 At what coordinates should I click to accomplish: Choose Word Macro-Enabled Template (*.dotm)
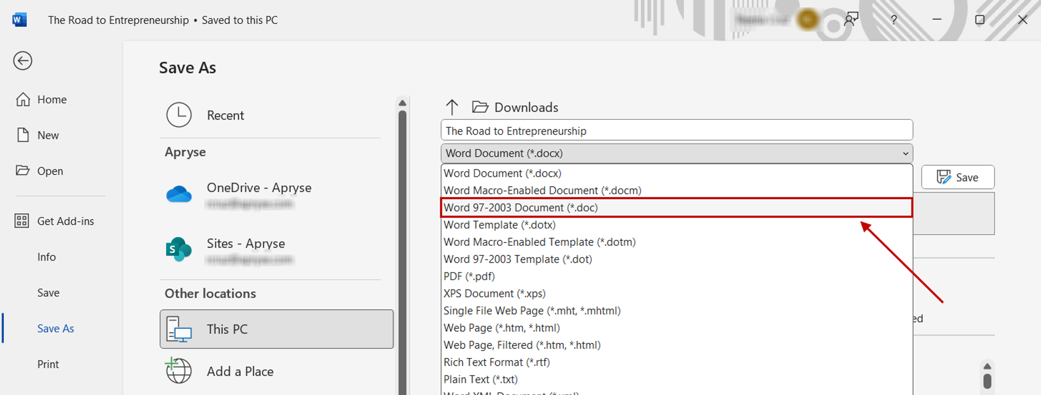point(677,242)
